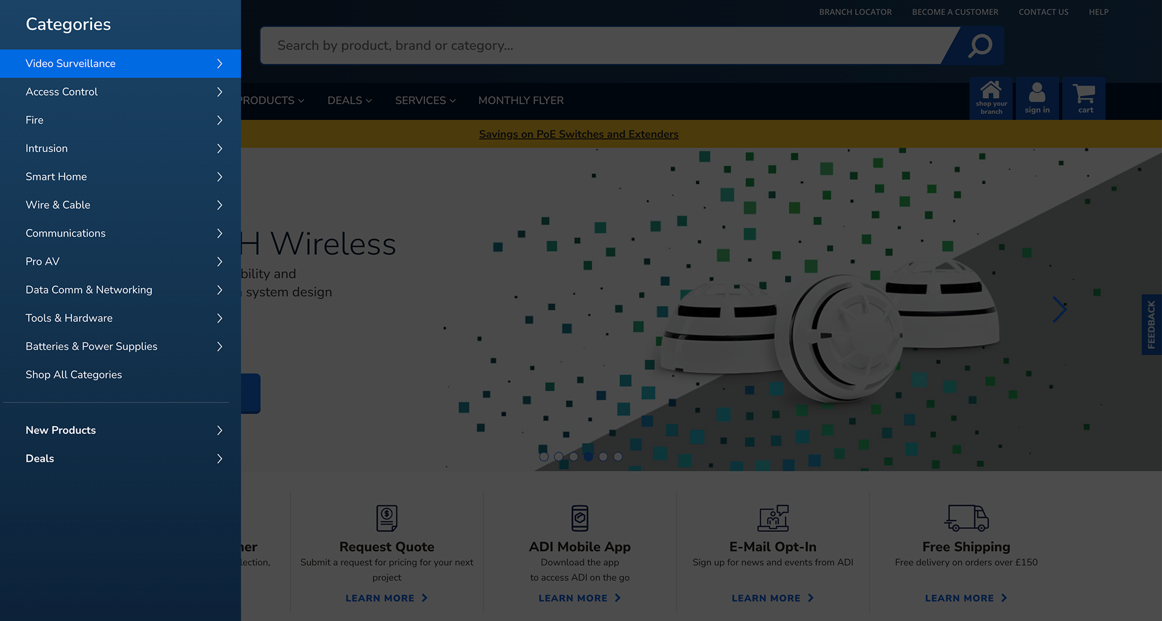Click the search magnifier icon
The height and width of the screenshot is (621, 1162).
(980, 45)
